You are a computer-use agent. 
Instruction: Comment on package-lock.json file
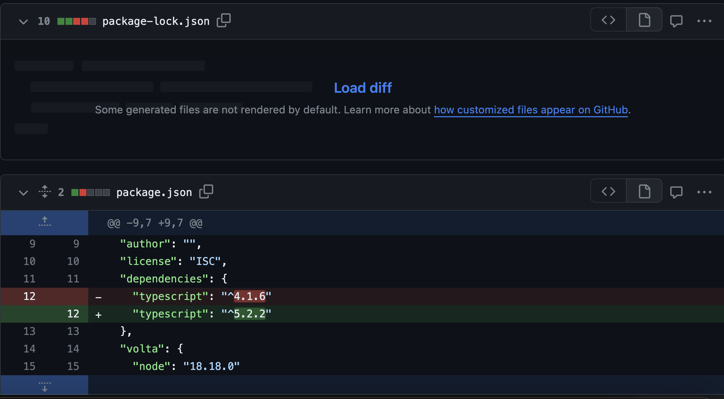pos(676,21)
